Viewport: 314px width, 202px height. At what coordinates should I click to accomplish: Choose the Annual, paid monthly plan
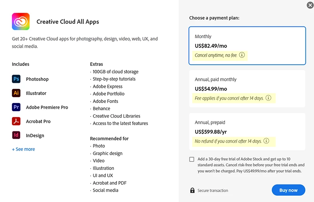pos(247,89)
